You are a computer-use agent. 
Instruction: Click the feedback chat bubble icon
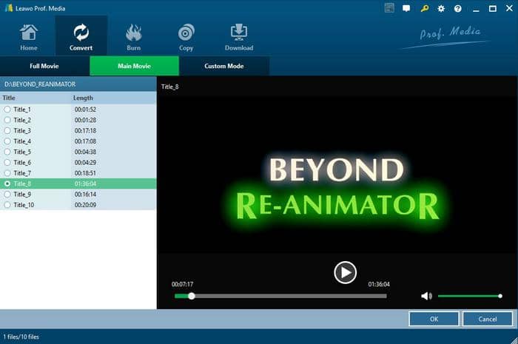(x=406, y=9)
